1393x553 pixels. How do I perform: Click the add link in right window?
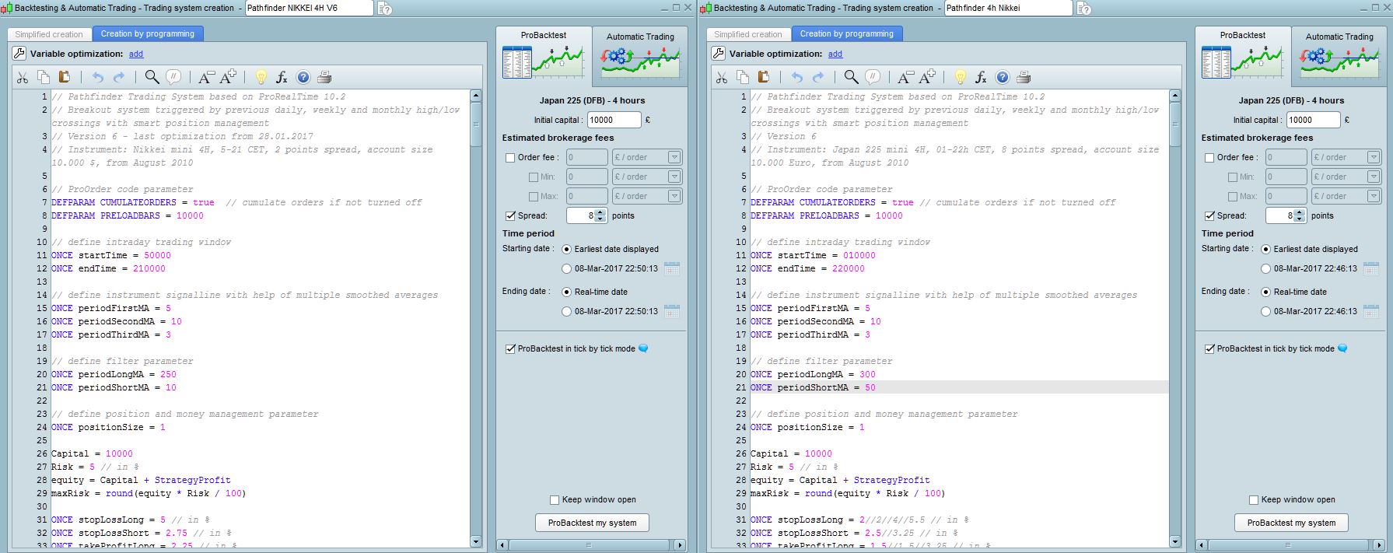coord(835,54)
